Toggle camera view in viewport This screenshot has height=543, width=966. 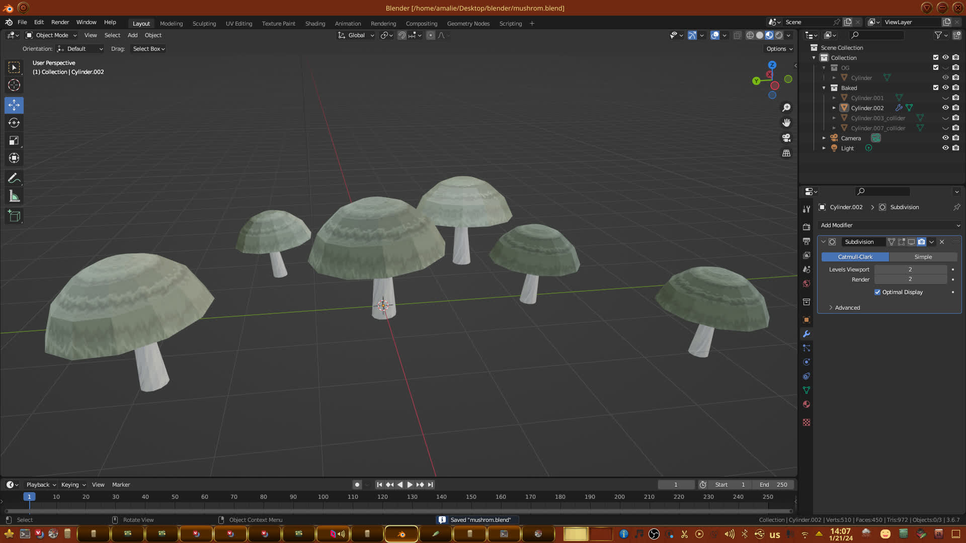786,138
